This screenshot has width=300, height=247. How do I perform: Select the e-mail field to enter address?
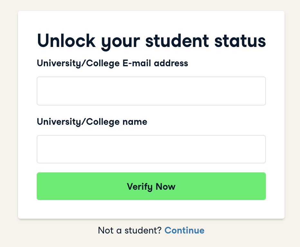coord(151,91)
